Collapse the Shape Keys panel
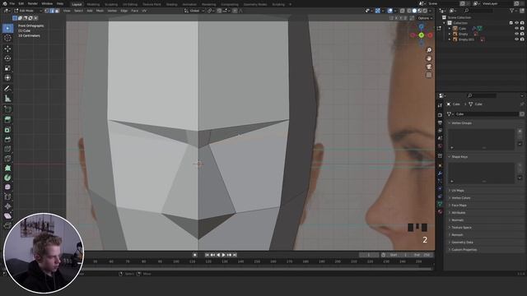This screenshot has height=296, width=527. point(459,157)
